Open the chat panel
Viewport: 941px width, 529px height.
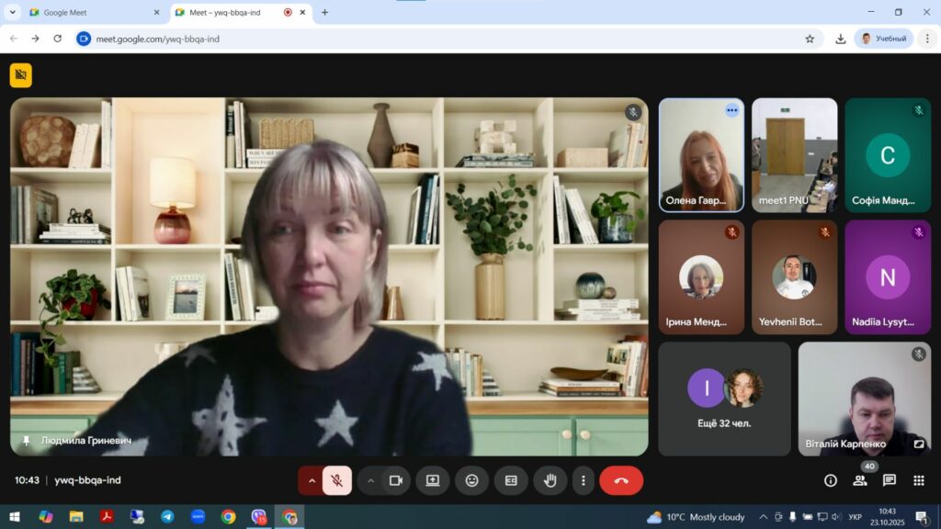pyautogui.click(x=890, y=480)
